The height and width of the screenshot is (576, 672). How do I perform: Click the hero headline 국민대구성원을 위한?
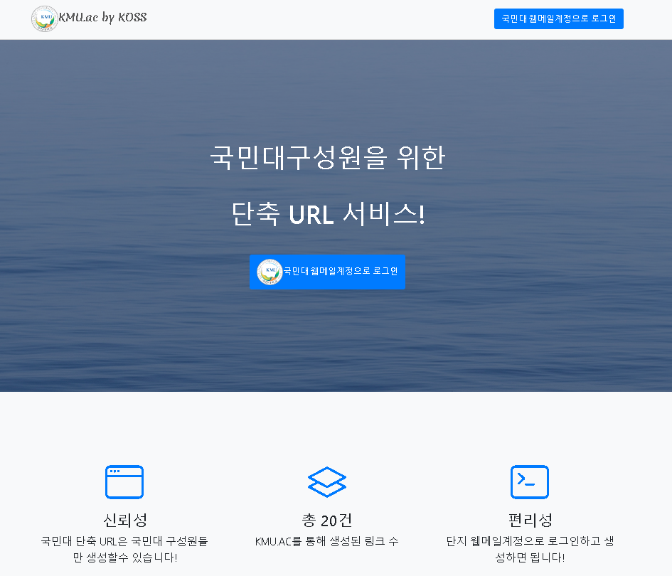[327, 158]
